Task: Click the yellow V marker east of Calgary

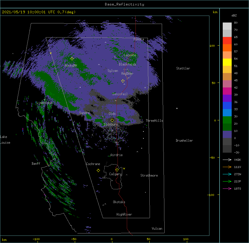Action: coord(124,169)
